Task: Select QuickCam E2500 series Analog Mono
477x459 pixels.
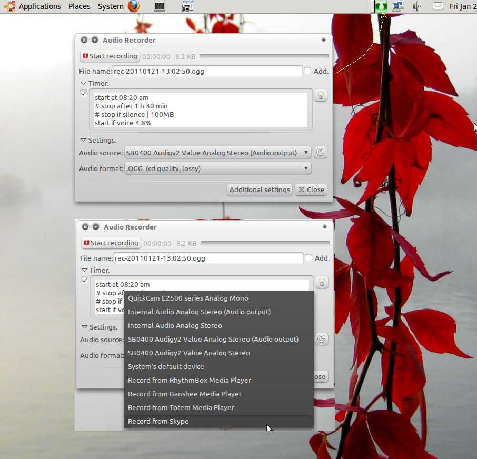Action: 188,298
